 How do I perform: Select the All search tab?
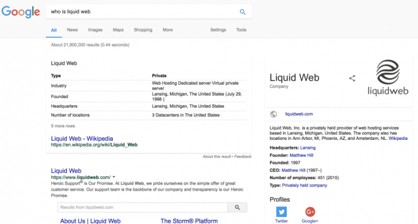tap(54, 30)
